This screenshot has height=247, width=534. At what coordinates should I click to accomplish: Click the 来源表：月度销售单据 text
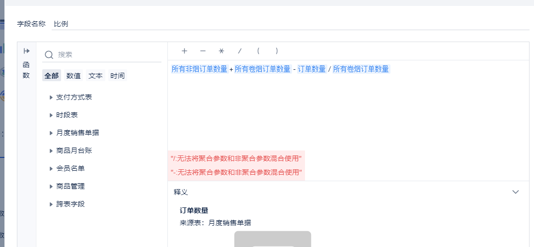(215, 223)
